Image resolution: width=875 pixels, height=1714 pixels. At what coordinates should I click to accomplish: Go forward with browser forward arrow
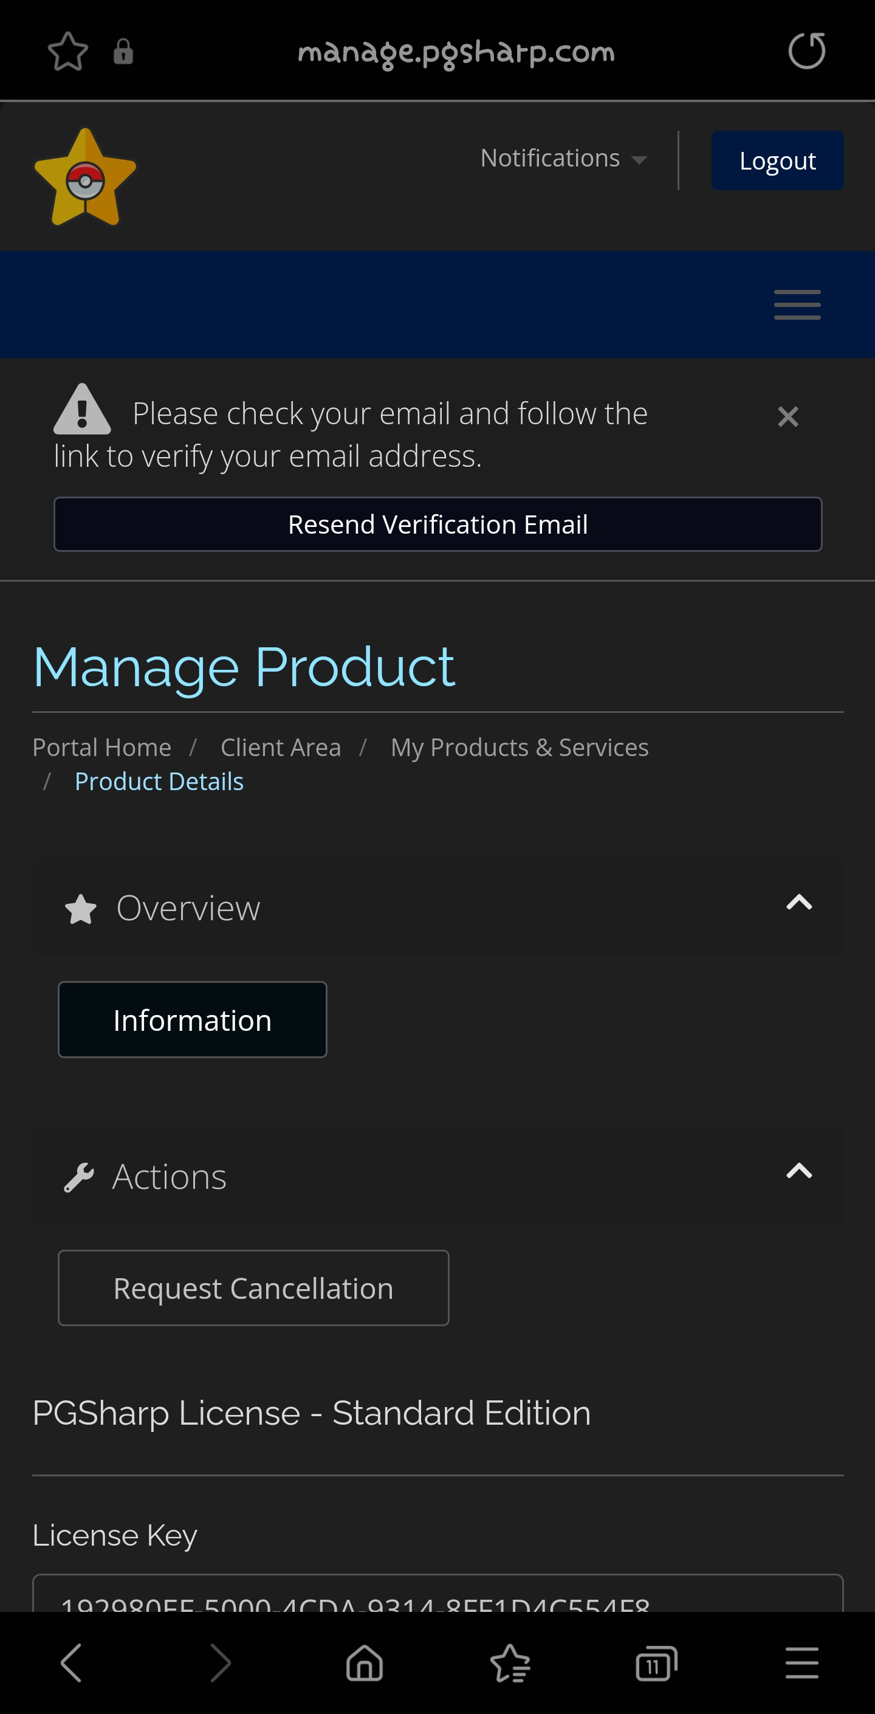click(x=220, y=1663)
